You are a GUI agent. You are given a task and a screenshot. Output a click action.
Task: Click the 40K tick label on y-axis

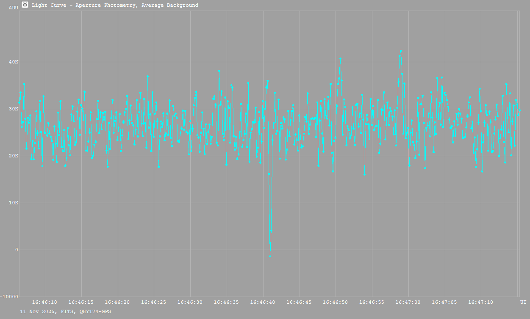[14, 62]
